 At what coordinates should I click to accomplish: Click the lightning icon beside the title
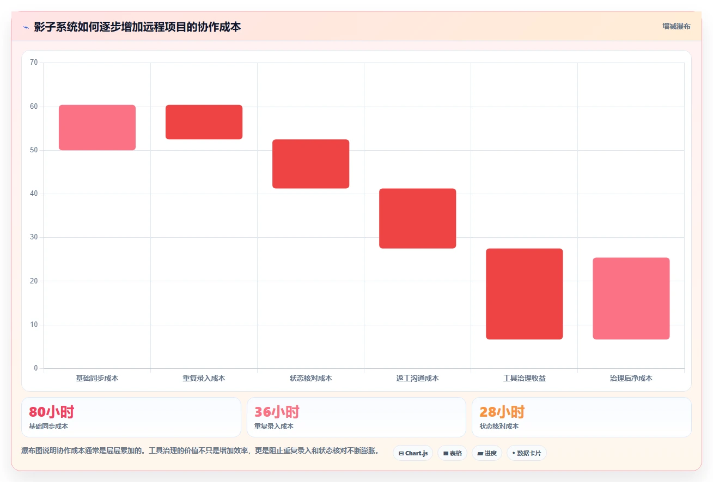pos(26,27)
